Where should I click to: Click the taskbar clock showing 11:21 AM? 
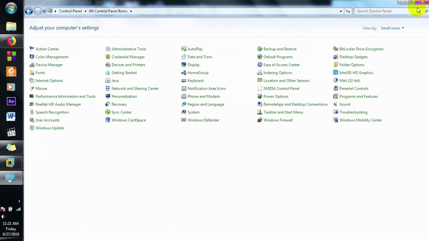(11, 229)
